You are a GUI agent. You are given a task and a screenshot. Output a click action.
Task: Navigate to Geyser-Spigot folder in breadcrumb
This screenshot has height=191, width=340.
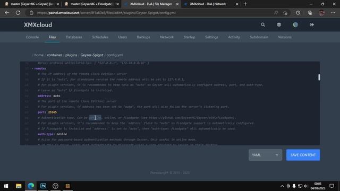click(92, 55)
